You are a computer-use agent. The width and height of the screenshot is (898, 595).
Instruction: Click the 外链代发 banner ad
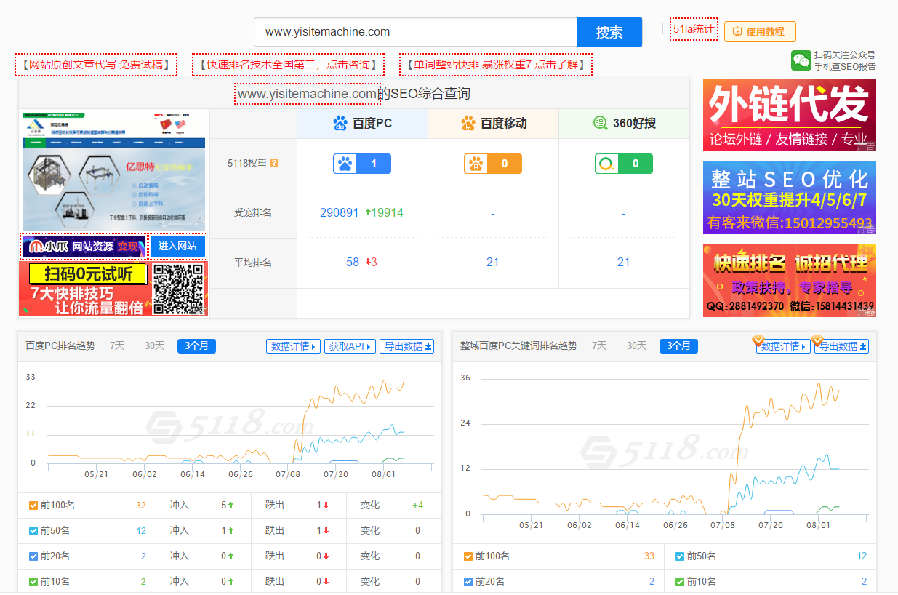pos(790,115)
